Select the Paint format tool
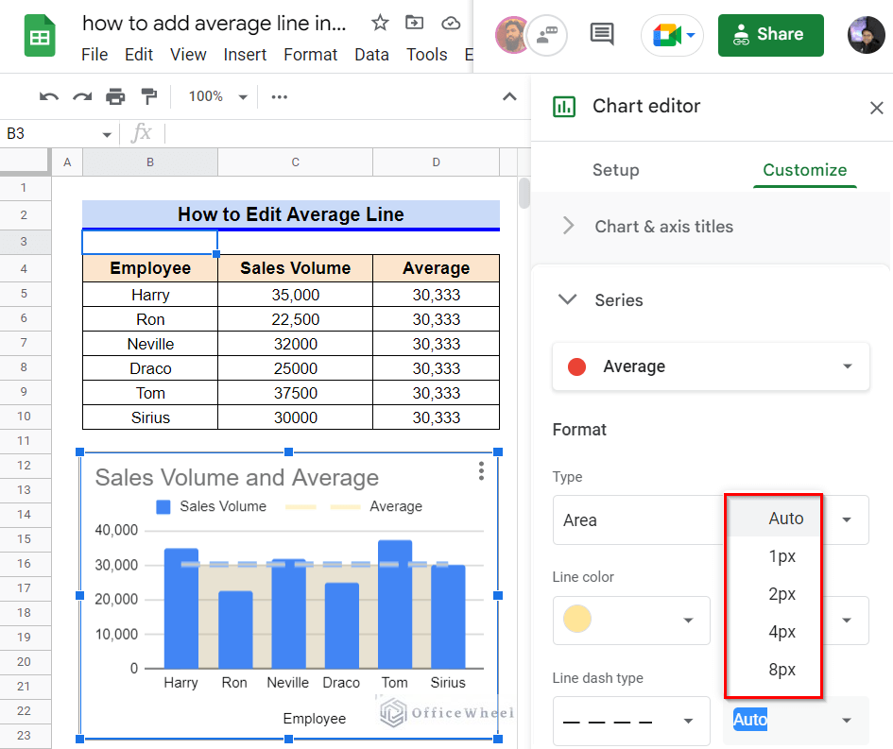The height and width of the screenshot is (749, 893). click(147, 96)
